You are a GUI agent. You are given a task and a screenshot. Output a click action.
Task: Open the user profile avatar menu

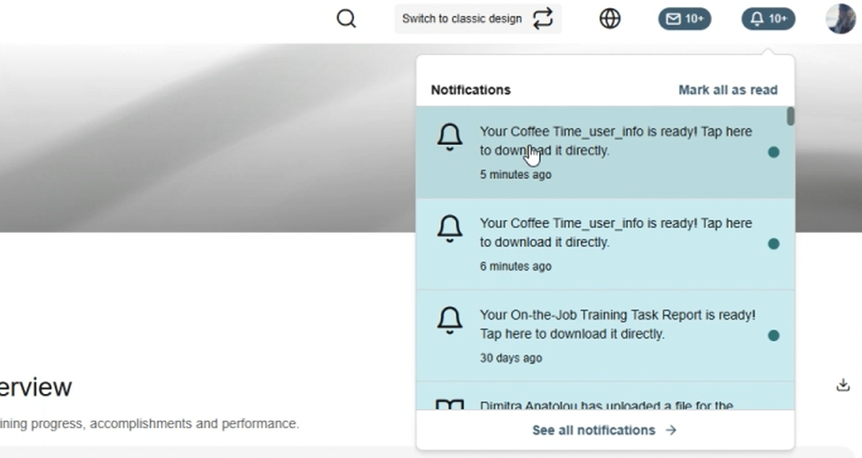tap(840, 18)
